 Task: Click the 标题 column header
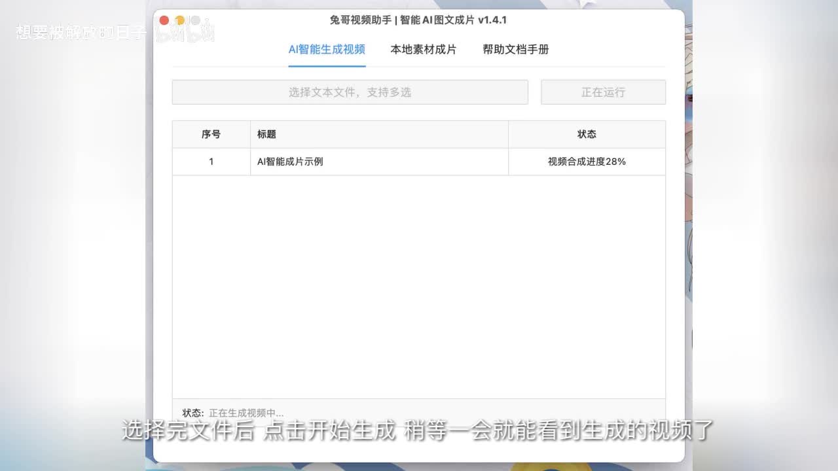[266, 134]
